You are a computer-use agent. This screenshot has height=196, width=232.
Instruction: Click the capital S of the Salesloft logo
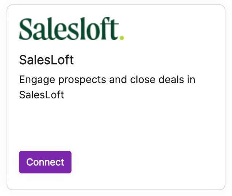[26, 29]
